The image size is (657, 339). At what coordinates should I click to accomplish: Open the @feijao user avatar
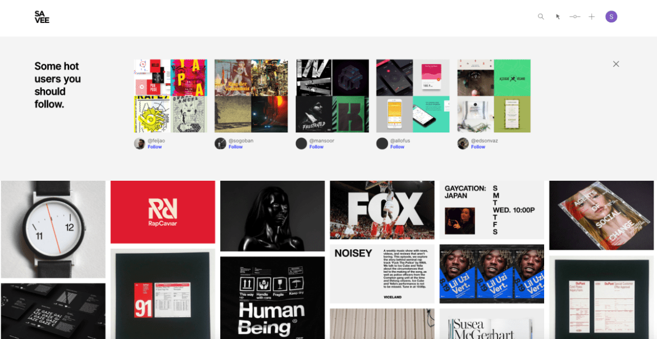[x=139, y=144]
